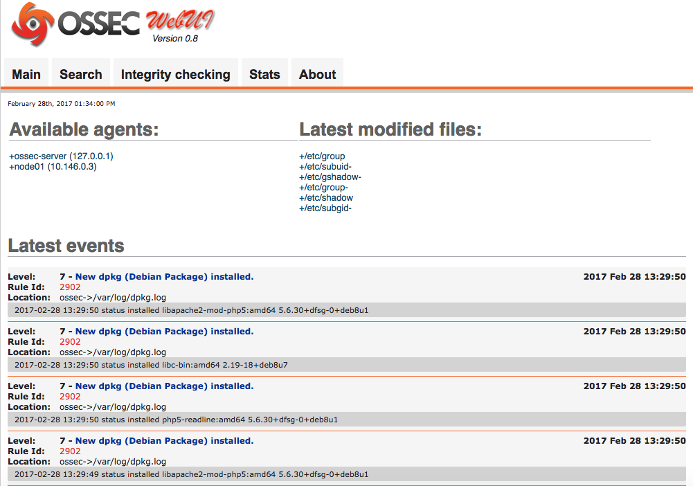Expand the ossec-server (127.0.0.1) agent

pyautogui.click(x=61, y=156)
